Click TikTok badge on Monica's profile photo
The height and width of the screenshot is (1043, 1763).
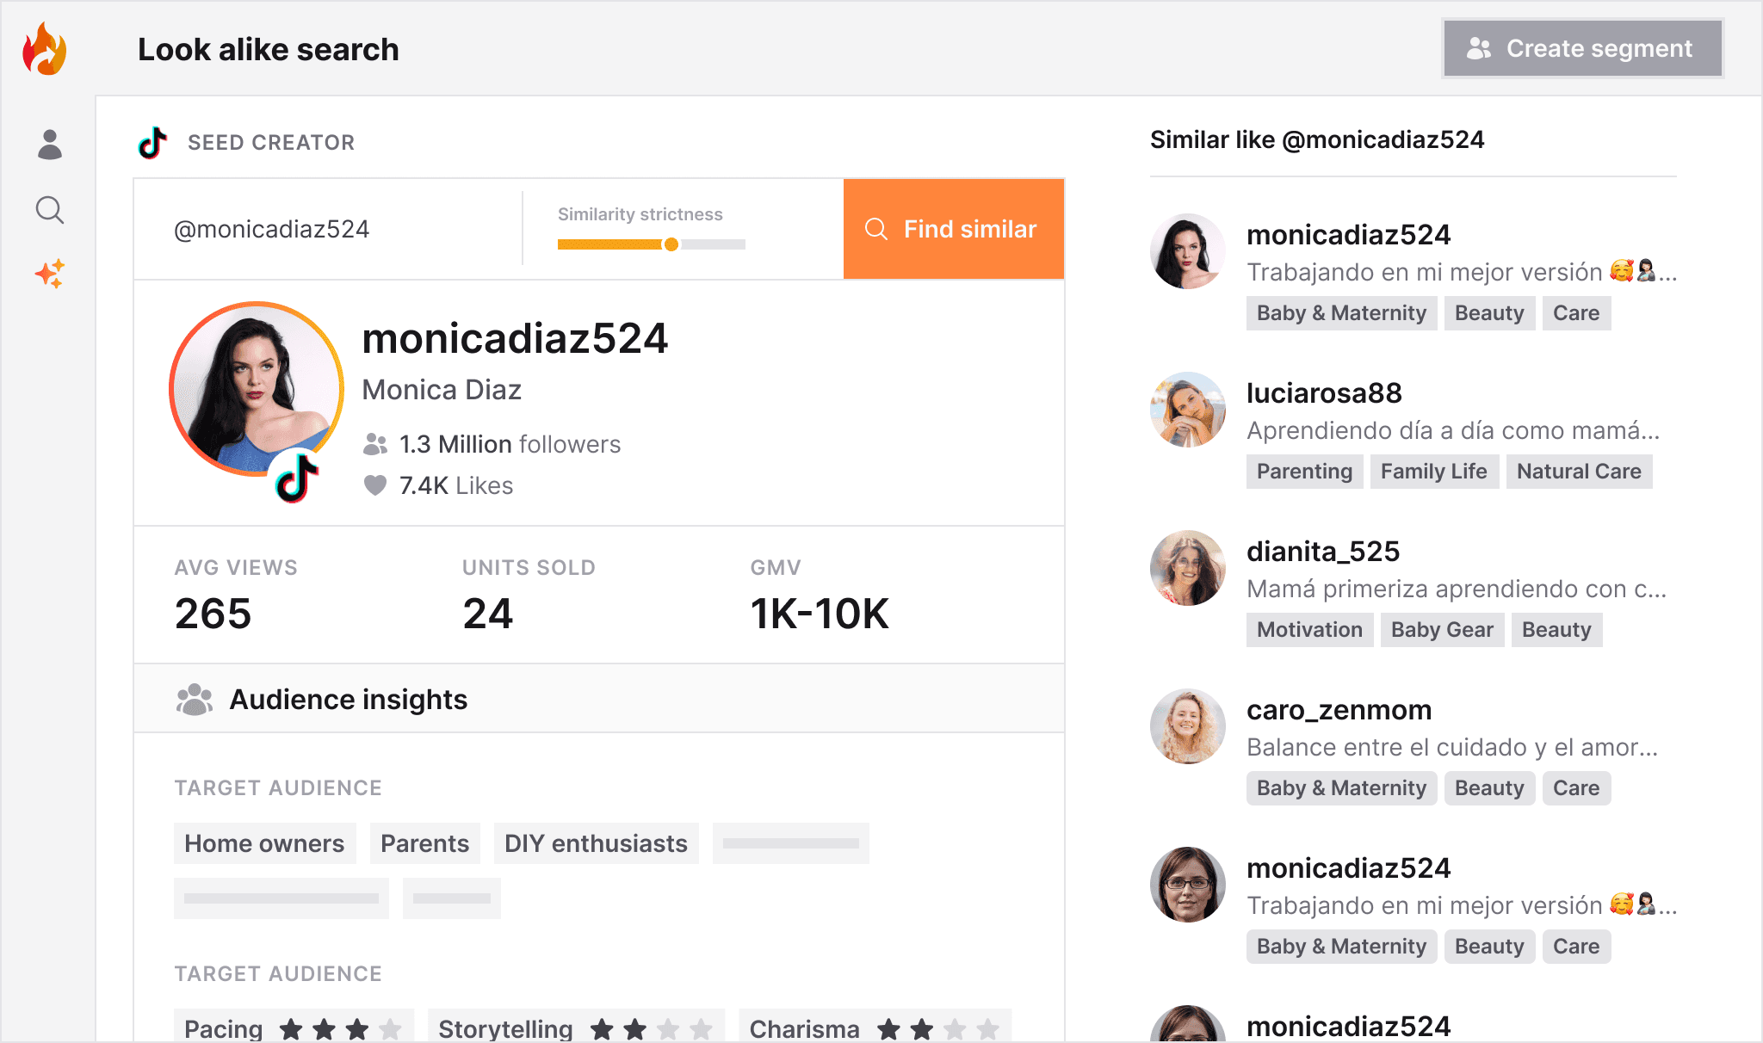point(297,478)
